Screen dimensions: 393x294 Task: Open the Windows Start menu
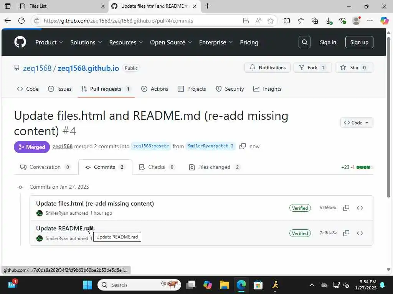click(x=88, y=285)
